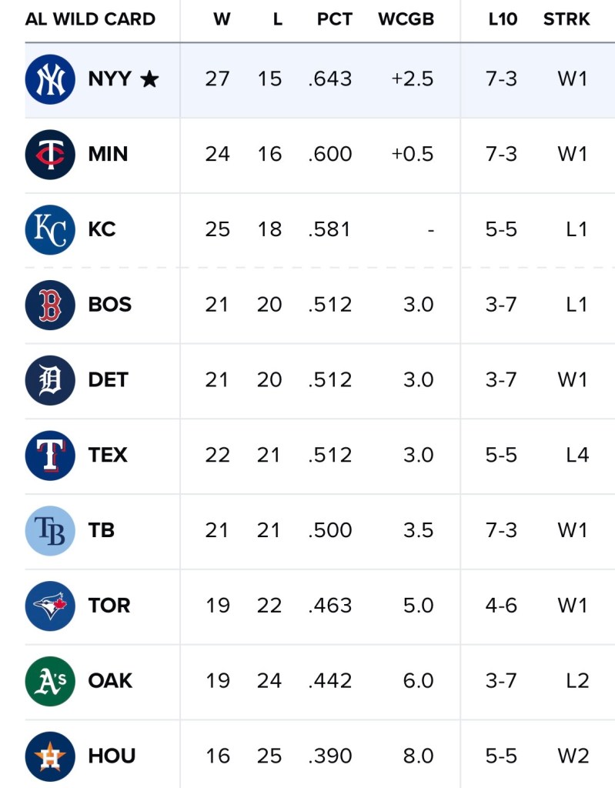Tap the Houston Astros logo
Viewport: 615px width, 788px height.
(50, 756)
